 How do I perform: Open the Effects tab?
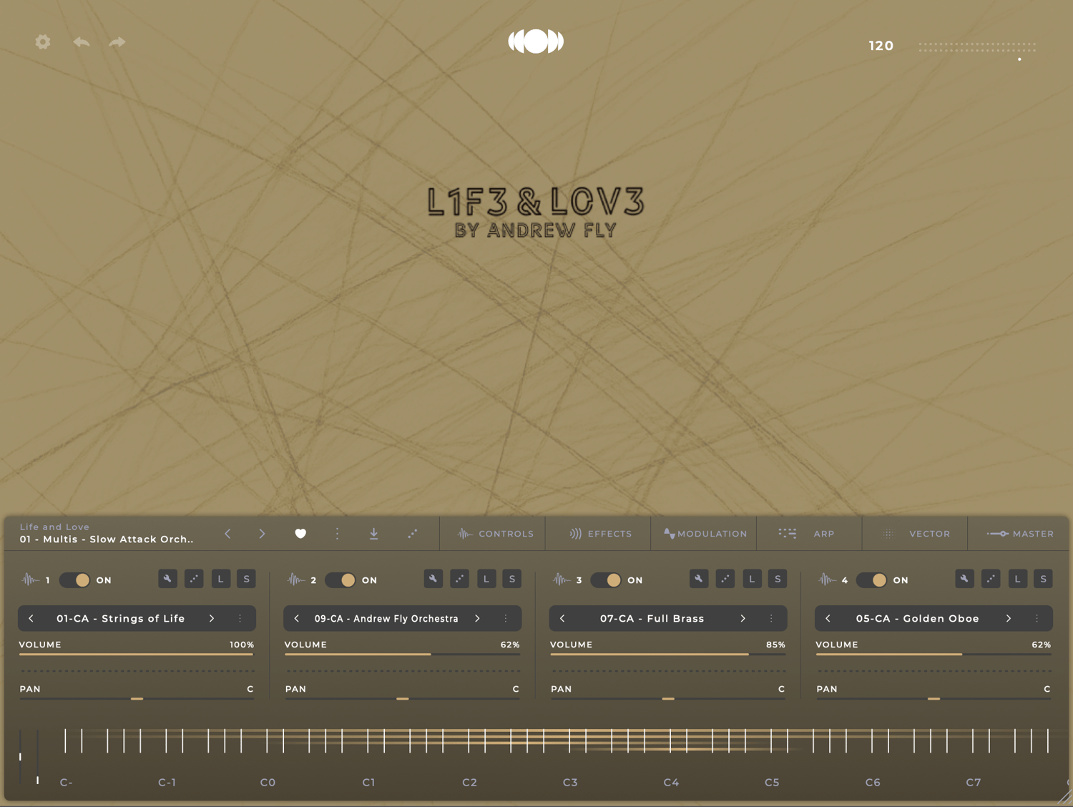click(x=598, y=534)
